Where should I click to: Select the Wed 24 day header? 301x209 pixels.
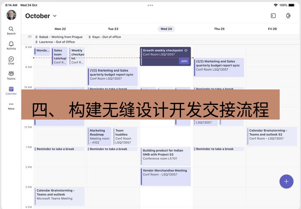coord(166,29)
